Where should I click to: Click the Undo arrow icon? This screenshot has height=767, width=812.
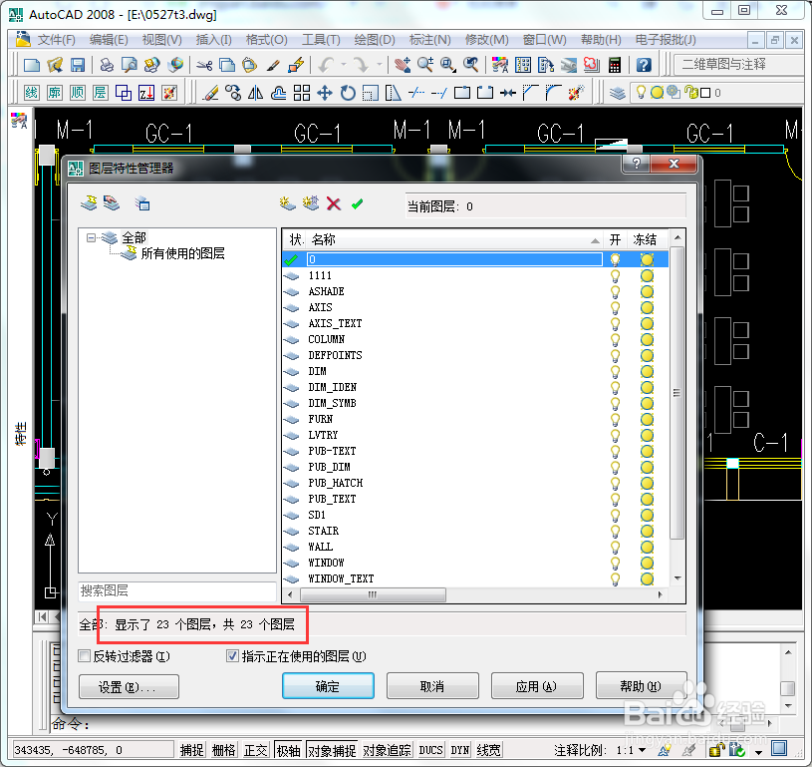[x=326, y=65]
